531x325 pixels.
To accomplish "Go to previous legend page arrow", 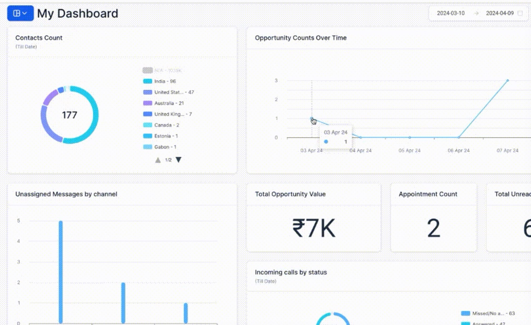I will 158,160.
